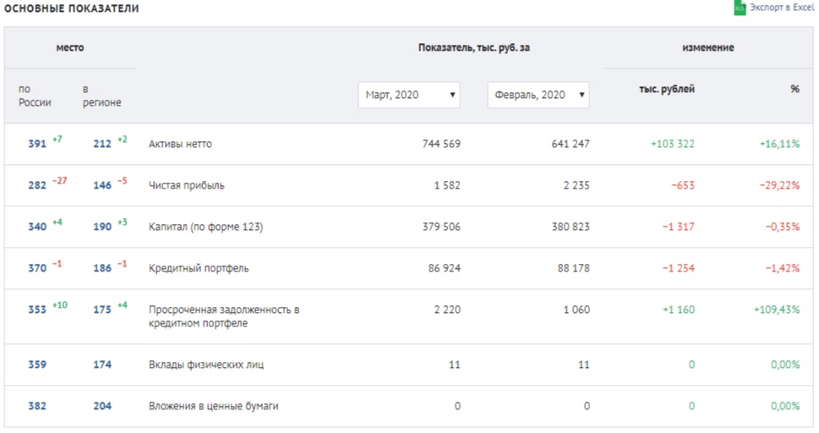Select the 'Чистая прибыль' indicator
This screenshot has width=819, height=433.
click(x=186, y=185)
